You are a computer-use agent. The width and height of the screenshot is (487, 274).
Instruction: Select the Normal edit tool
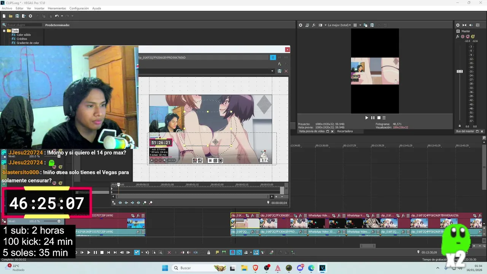pyautogui.click(x=137, y=252)
